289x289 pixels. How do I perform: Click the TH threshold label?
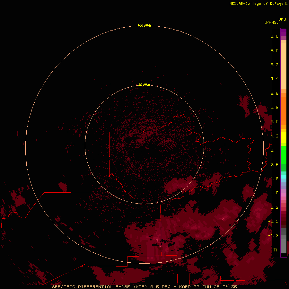pos(276,250)
